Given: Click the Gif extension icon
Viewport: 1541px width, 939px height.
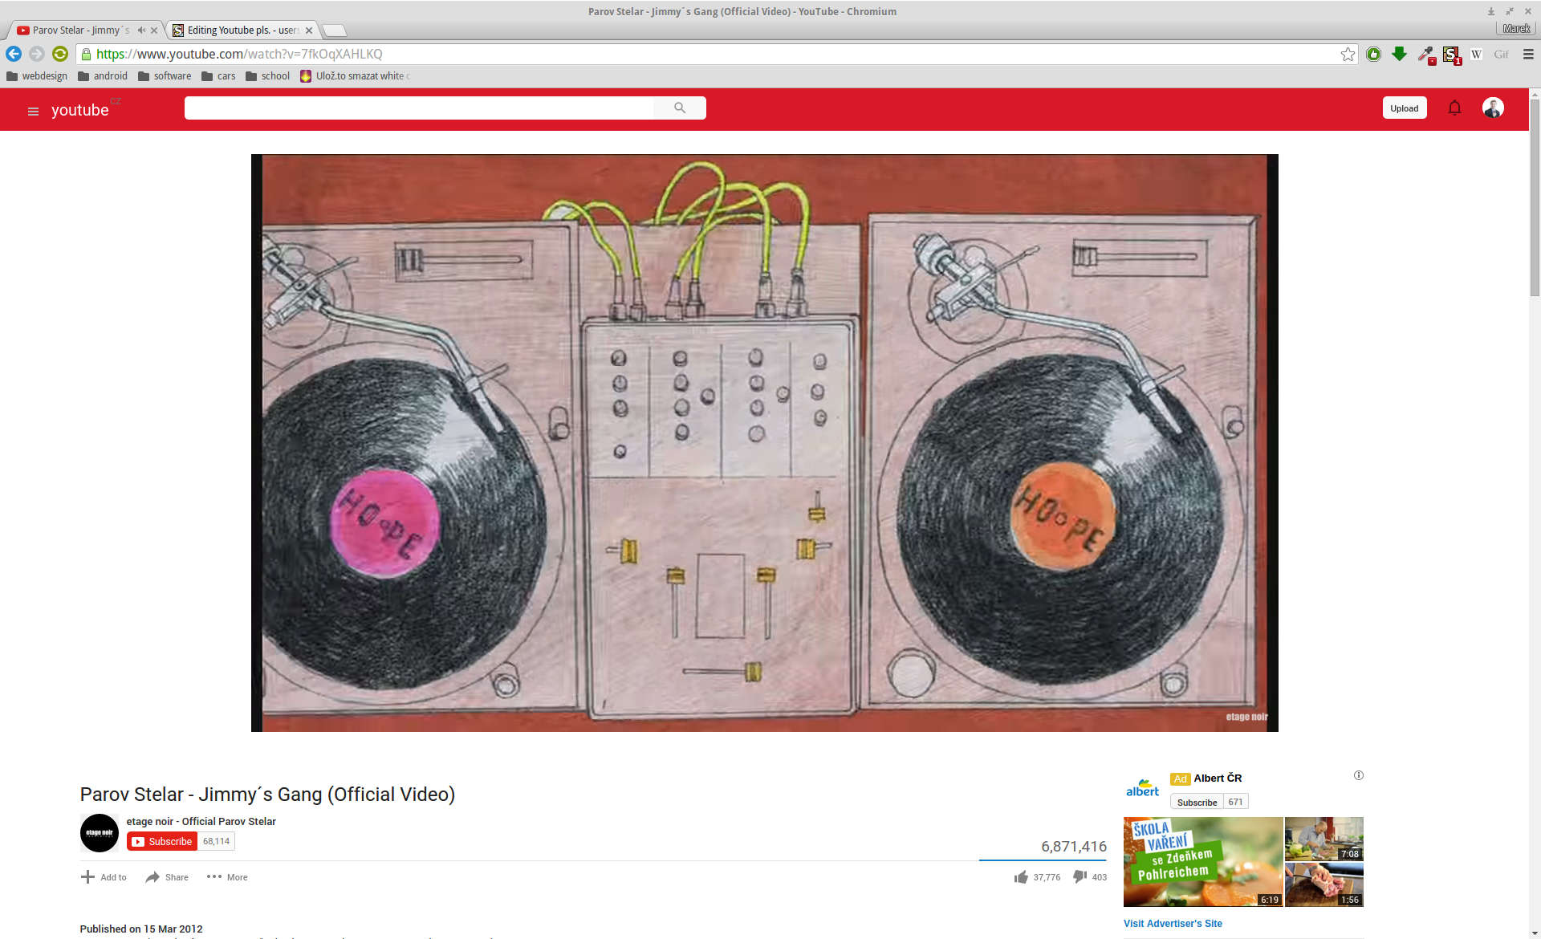Looking at the screenshot, I should point(1501,54).
